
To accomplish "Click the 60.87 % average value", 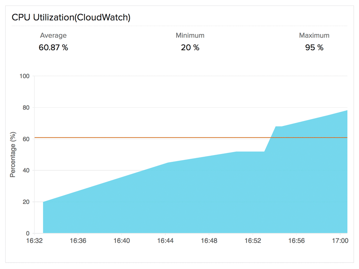I will pyautogui.click(x=53, y=48).
